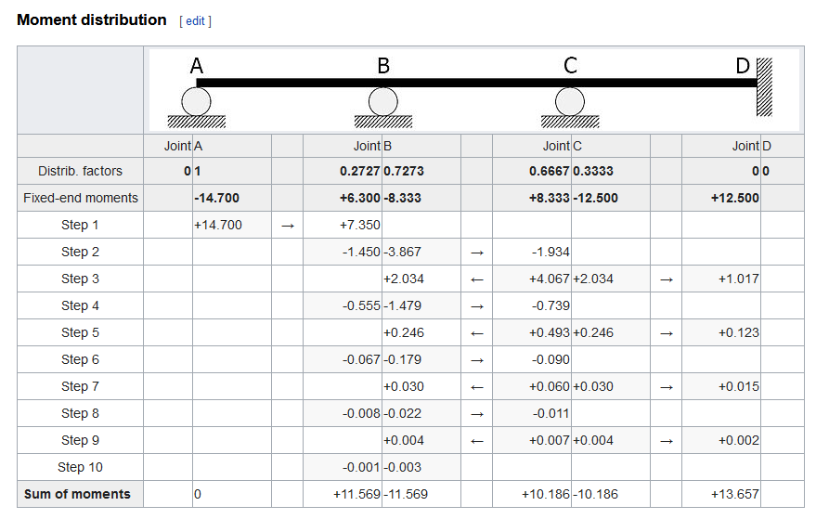816x519 pixels.
Task: Click the fixed wall support at D
Action: click(764, 86)
